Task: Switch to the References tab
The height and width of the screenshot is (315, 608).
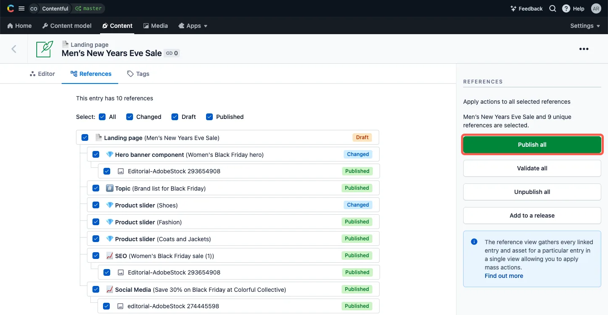Action: pyautogui.click(x=91, y=74)
